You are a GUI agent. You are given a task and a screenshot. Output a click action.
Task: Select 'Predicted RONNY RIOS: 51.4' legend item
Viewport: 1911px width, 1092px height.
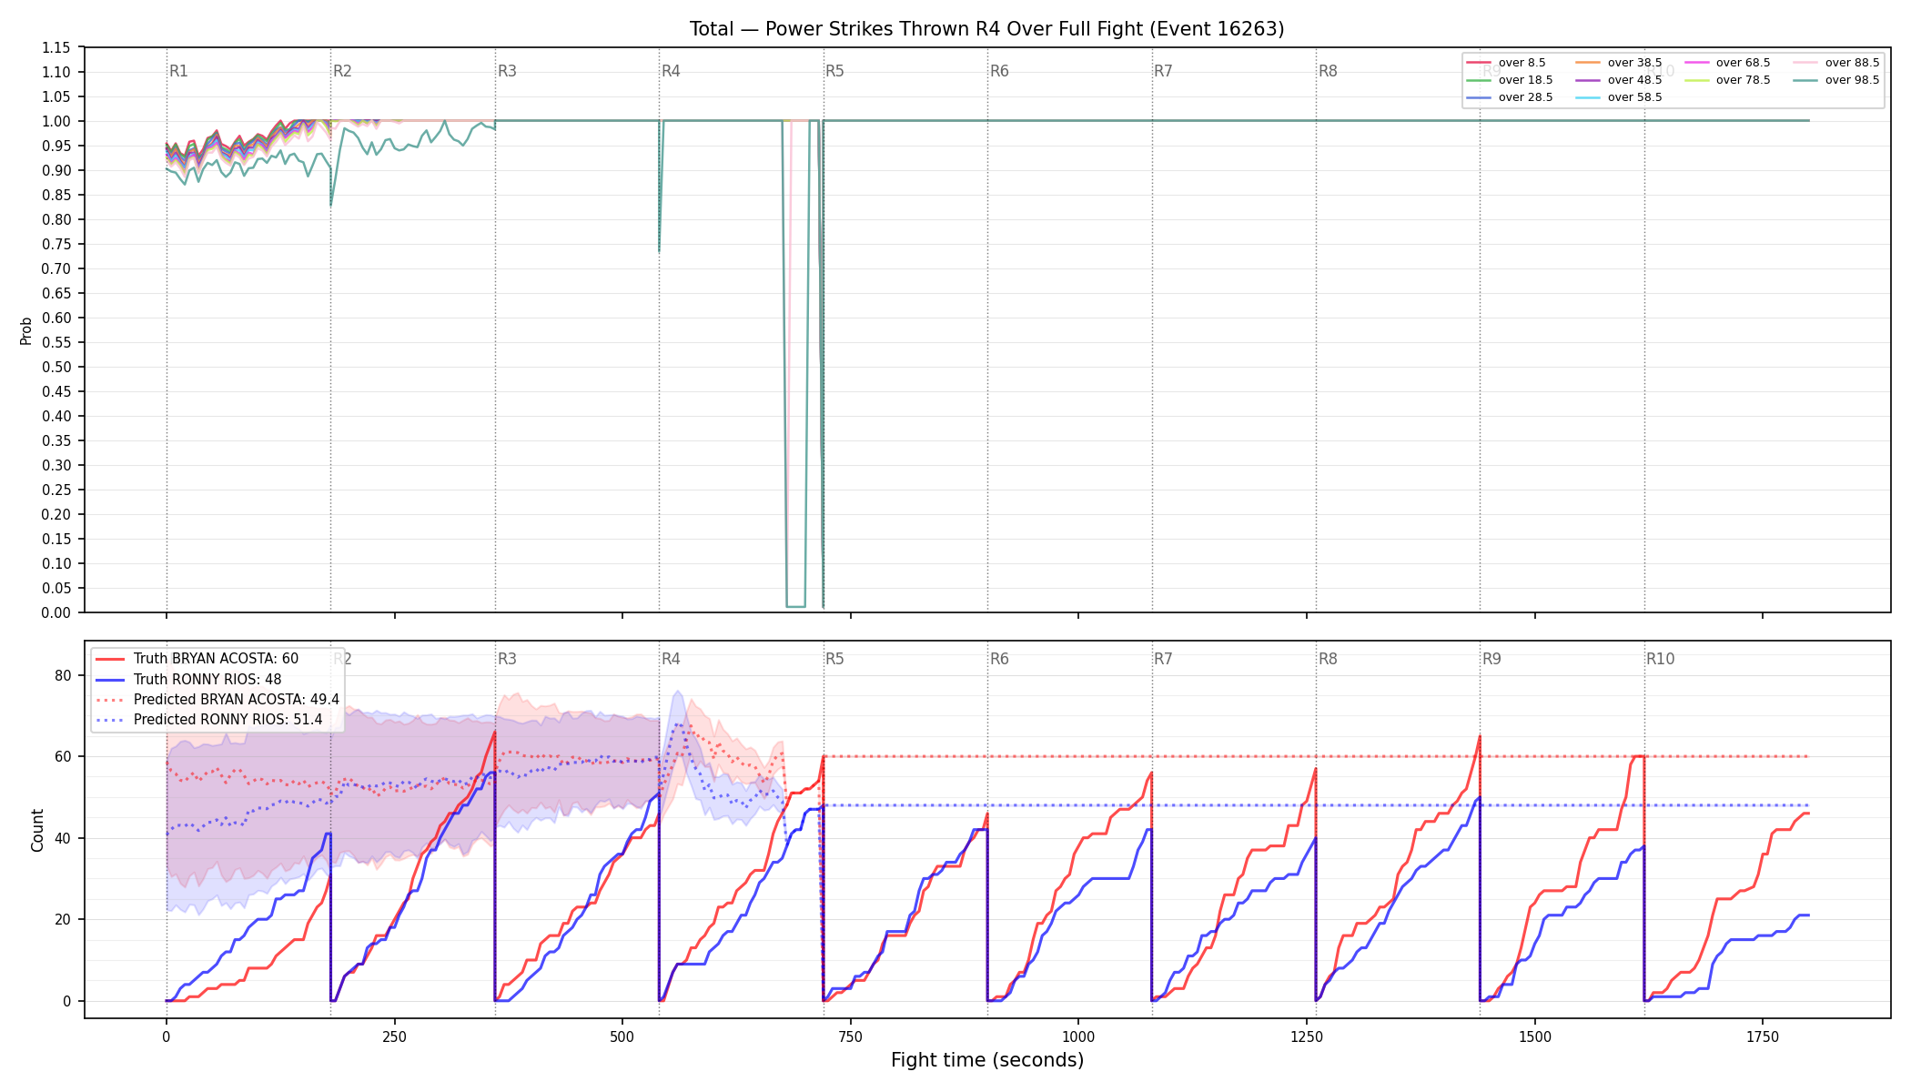click(209, 720)
